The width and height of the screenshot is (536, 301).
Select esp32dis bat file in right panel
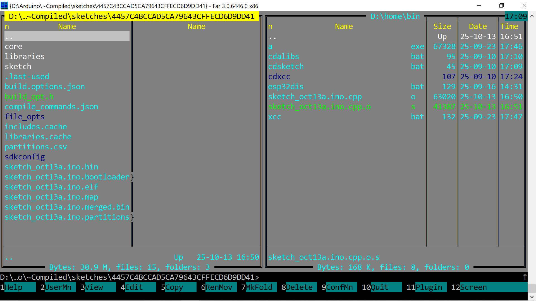pyautogui.click(x=286, y=87)
